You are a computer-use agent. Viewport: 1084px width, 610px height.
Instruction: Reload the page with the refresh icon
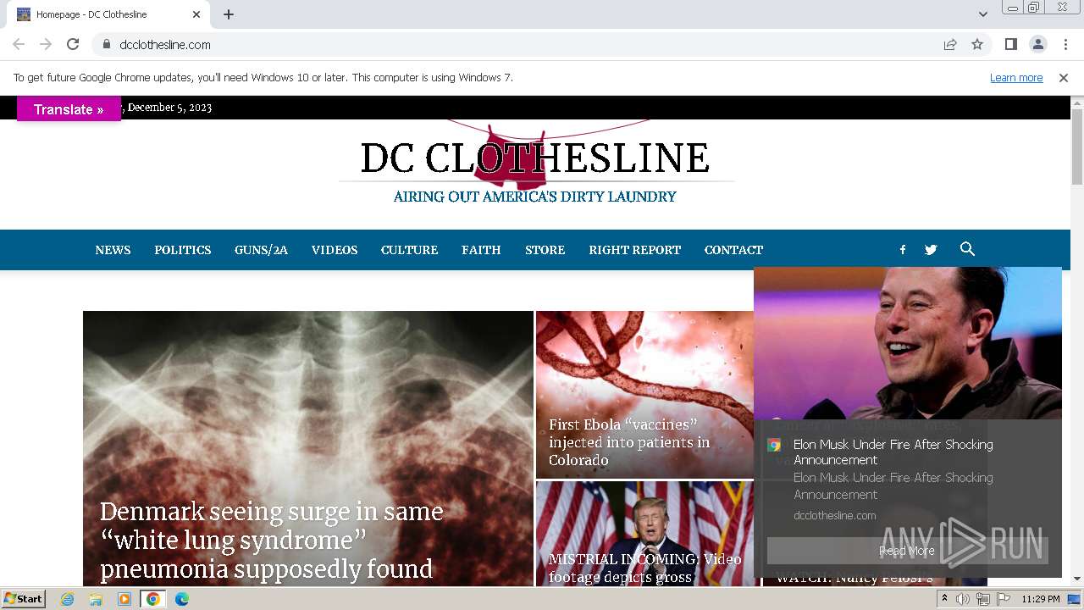(x=73, y=44)
